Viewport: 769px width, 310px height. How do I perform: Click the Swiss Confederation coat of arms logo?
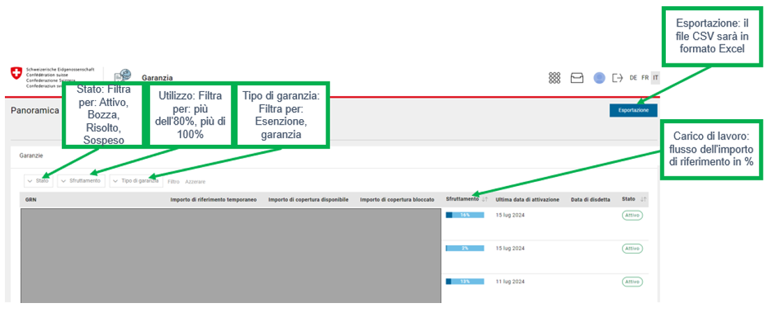(17, 75)
